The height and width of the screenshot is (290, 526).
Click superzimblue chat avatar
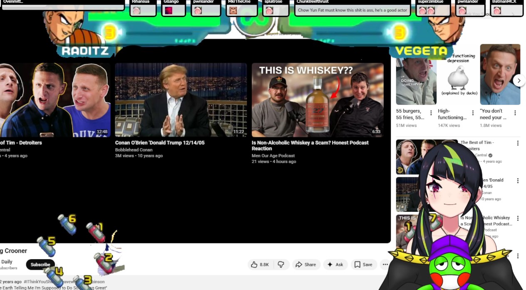pyautogui.click(x=423, y=11)
